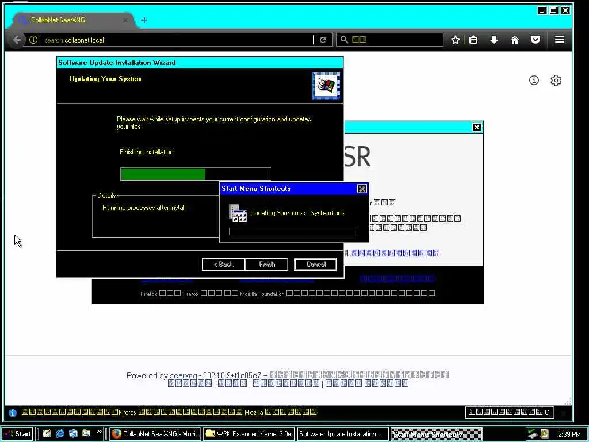589x442 pixels.
Task: Switch to W2K Extended Kernel 3.0e taskbar button
Action: [249, 434]
